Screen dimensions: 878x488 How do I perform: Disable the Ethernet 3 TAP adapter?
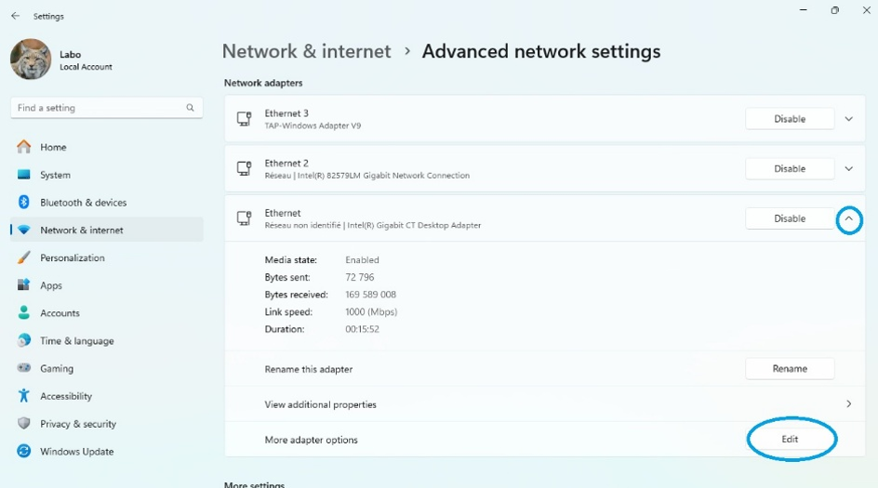point(790,119)
